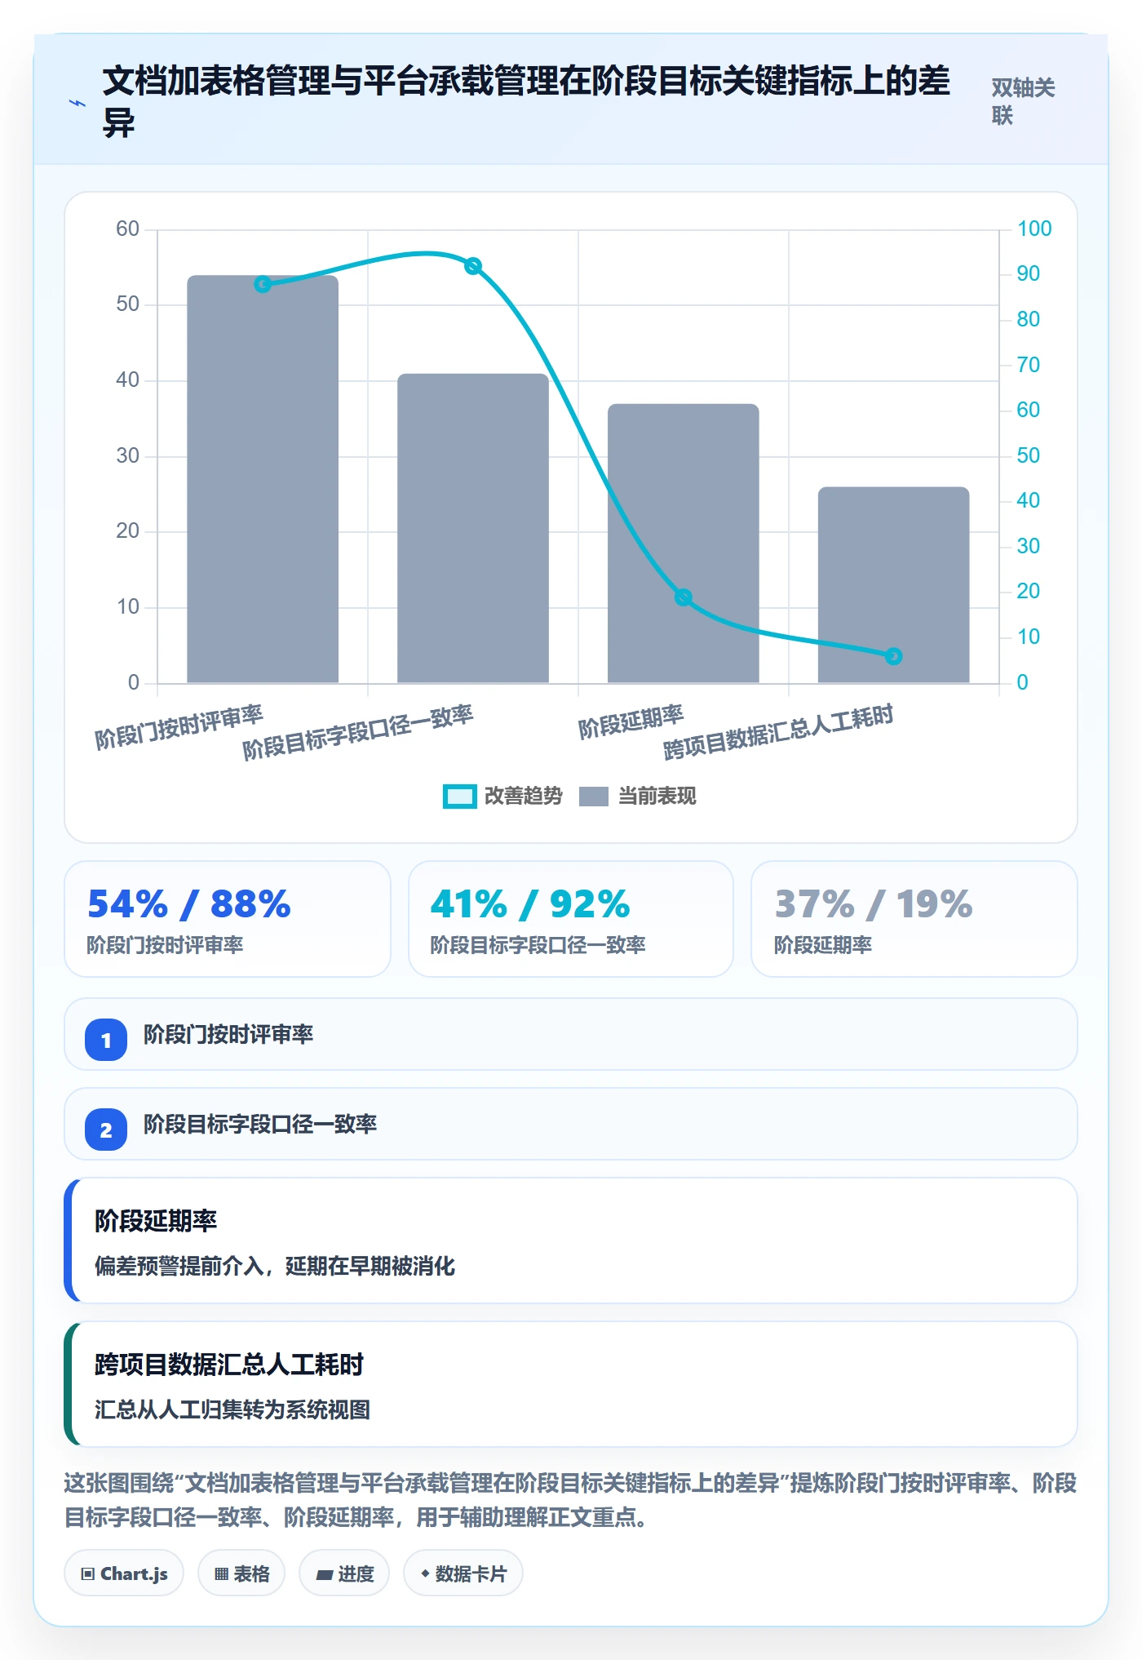This screenshot has height=1660, width=1142.
Task: Click the lightning icon beside the title
Action: point(77,103)
